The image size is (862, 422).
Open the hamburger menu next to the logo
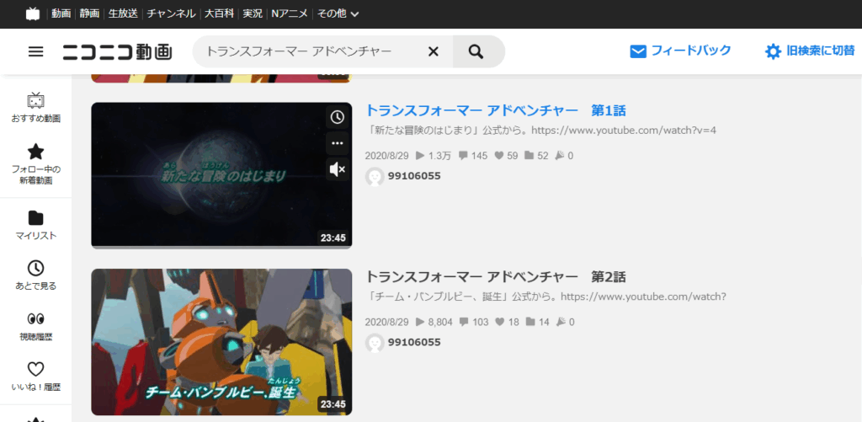pos(35,52)
